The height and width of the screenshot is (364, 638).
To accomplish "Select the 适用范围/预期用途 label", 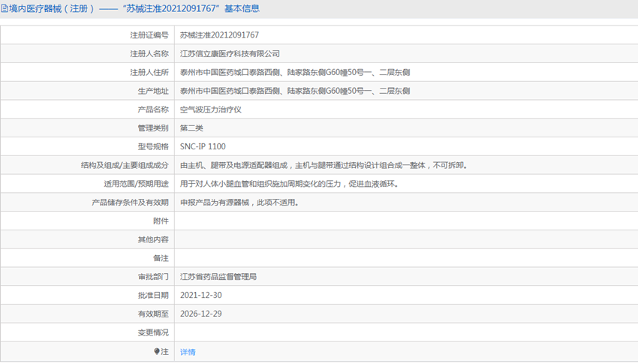I will pyautogui.click(x=136, y=184).
